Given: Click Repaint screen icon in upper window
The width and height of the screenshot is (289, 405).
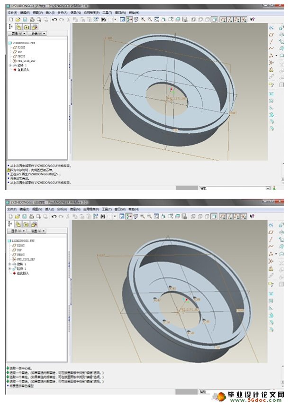Looking at the screenshot, I should (122, 19).
